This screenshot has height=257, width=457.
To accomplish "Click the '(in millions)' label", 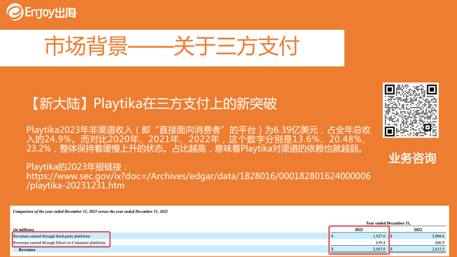I will click(x=23, y=229).
